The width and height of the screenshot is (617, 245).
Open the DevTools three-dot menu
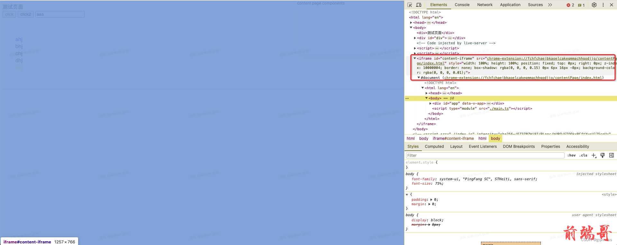(603, 5)
